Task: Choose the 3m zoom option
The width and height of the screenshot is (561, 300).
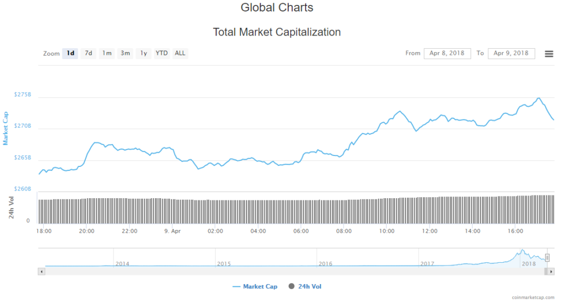Action: point(125,53)
